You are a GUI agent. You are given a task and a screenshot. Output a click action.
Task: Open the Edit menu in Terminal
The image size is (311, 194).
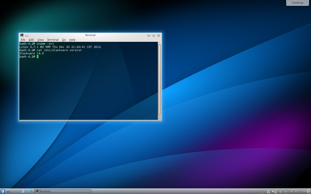coord(31,40)
